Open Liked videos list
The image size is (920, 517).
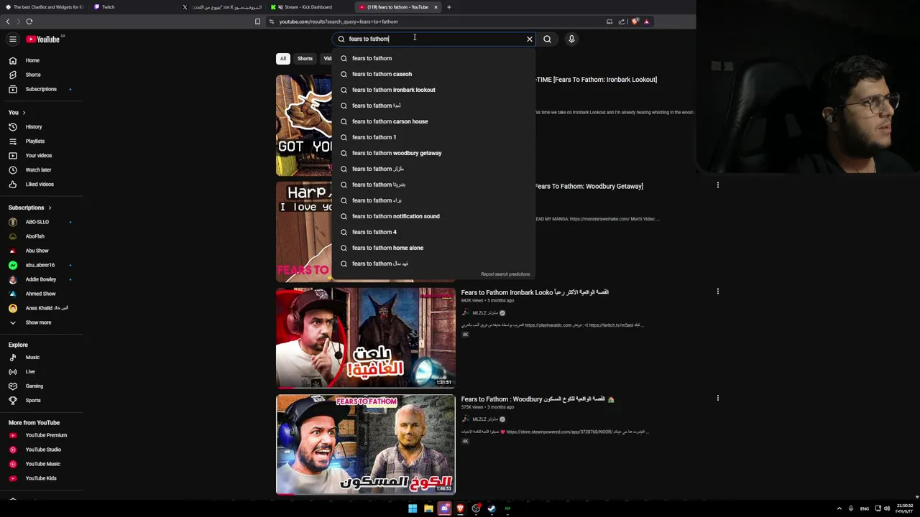point(41,184)
